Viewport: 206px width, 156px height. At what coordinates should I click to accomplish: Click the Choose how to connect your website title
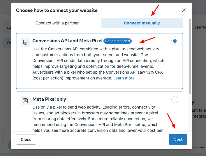pos(57,10)
